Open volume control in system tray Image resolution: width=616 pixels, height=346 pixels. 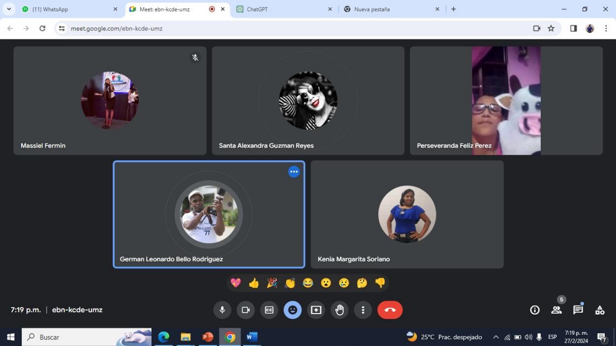pyautogui.click(x=528, y=337)
